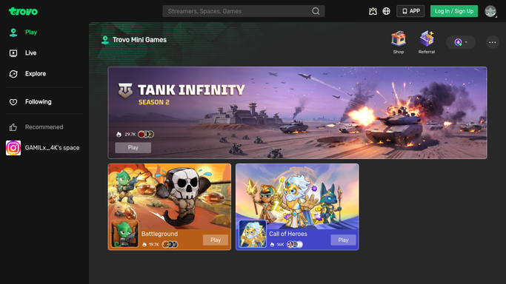
Task: Click the APP download button
Action: tap(410, 11)
